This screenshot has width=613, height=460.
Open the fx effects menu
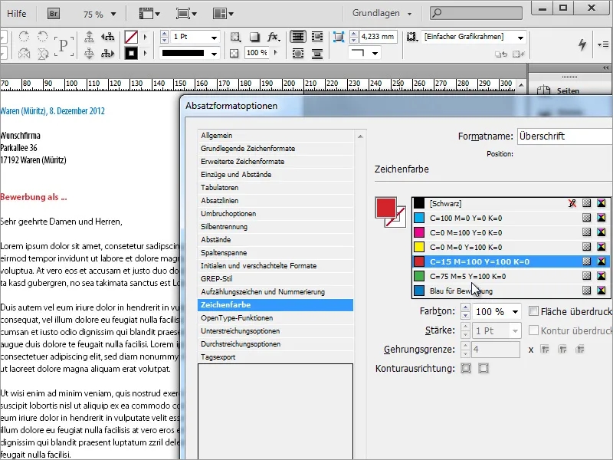[x=274, y=37]
